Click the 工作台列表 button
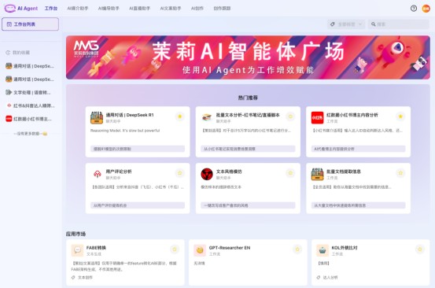The image size is (435, 288). coord(30,24)
